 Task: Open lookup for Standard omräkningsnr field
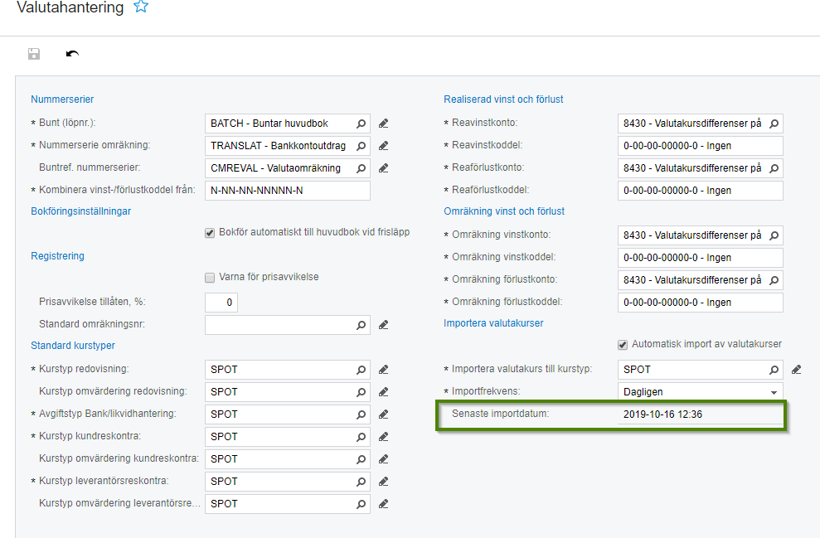tap(361, 325)
